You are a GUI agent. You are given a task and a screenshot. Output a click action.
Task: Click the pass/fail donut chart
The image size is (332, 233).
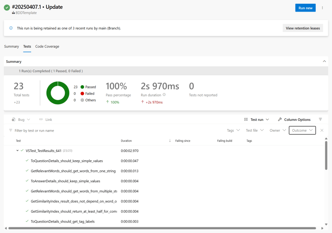pos(58,93)
